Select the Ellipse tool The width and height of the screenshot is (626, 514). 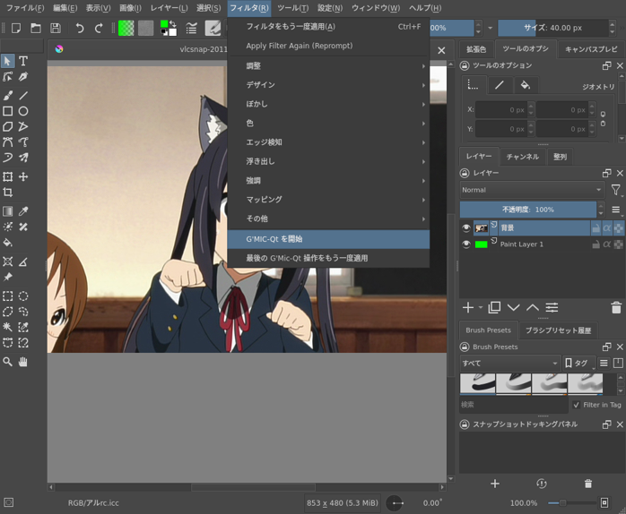tap(23, 111)
